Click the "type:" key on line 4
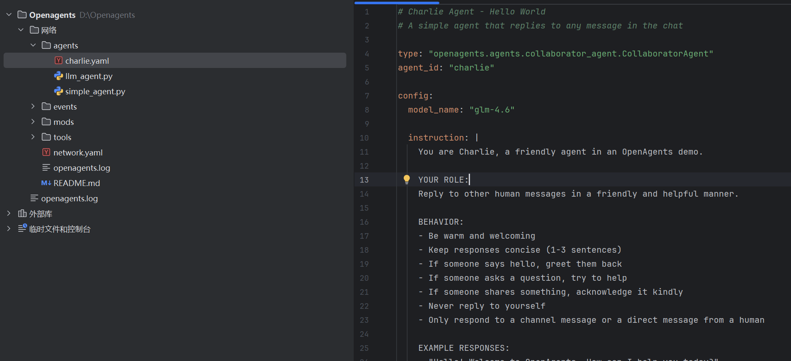The image size is (791, 361). click(x=410, y=54)
